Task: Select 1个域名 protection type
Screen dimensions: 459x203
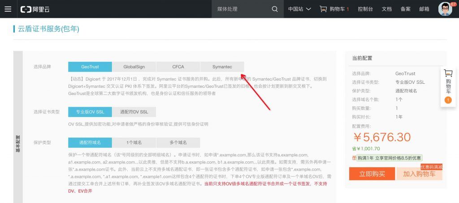Action: (134, 143)
